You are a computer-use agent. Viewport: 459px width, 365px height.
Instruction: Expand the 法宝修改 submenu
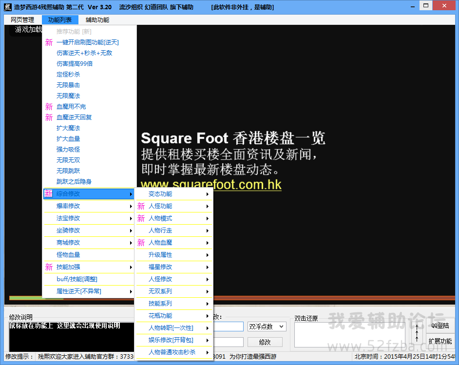click(88, 218)
